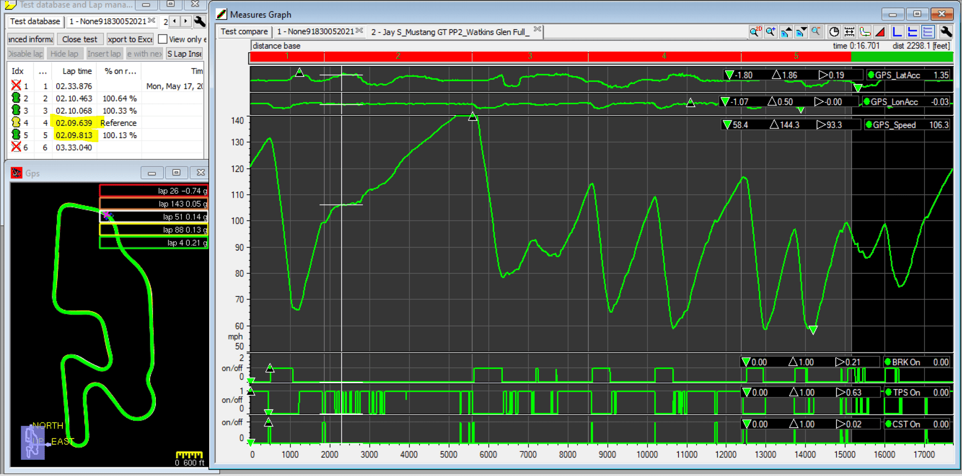Click the move-graph-down arrow icon
Viewport: 962px width, 476px height.
coord(801,32)
